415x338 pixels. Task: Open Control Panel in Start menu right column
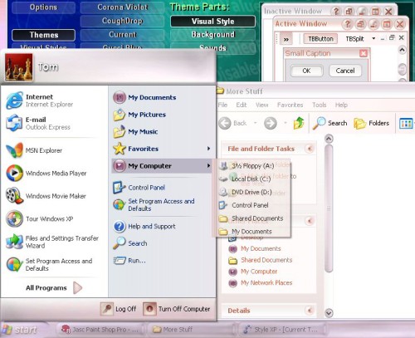[139, 188]
